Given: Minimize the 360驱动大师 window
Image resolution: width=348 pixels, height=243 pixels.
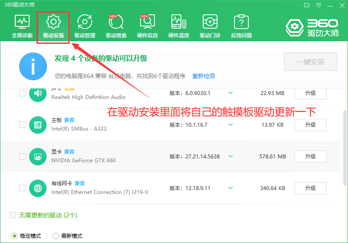Looking at the screenshot, I should 330,6.
